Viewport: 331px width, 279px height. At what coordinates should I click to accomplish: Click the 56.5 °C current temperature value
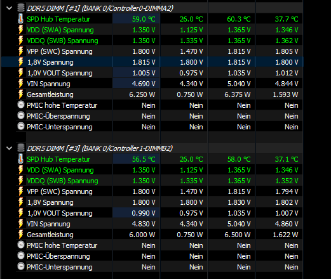pyautogui.click(x=144, y=159)
